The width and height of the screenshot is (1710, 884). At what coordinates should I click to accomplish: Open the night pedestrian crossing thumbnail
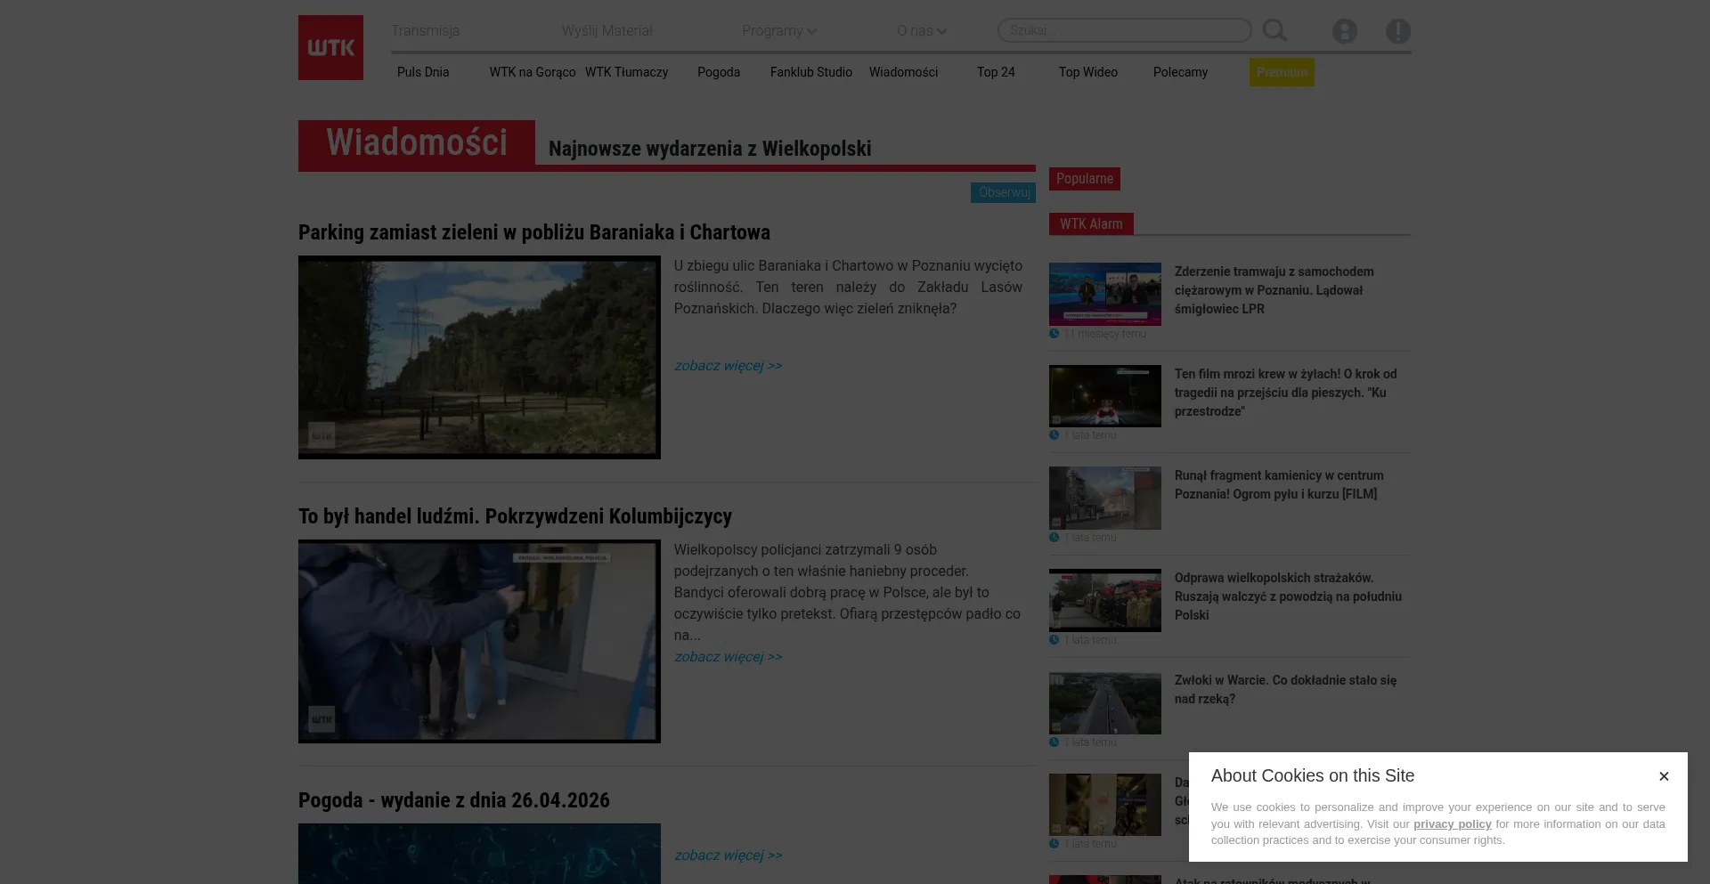[1105, 396]
